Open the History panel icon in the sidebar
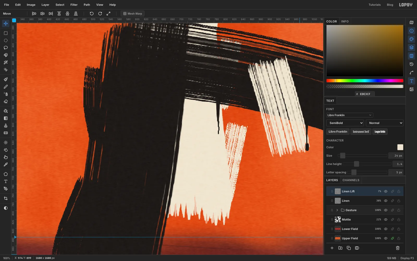417x261 pixels. point(412,64)
